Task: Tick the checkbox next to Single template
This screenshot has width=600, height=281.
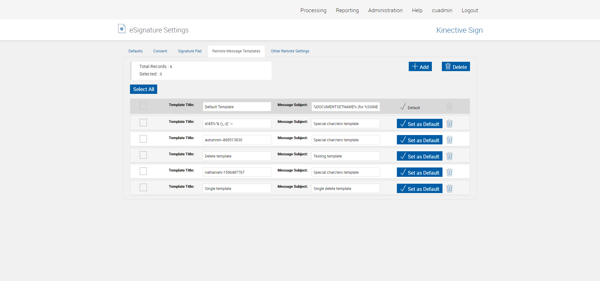Action: (x=143, y=187)
